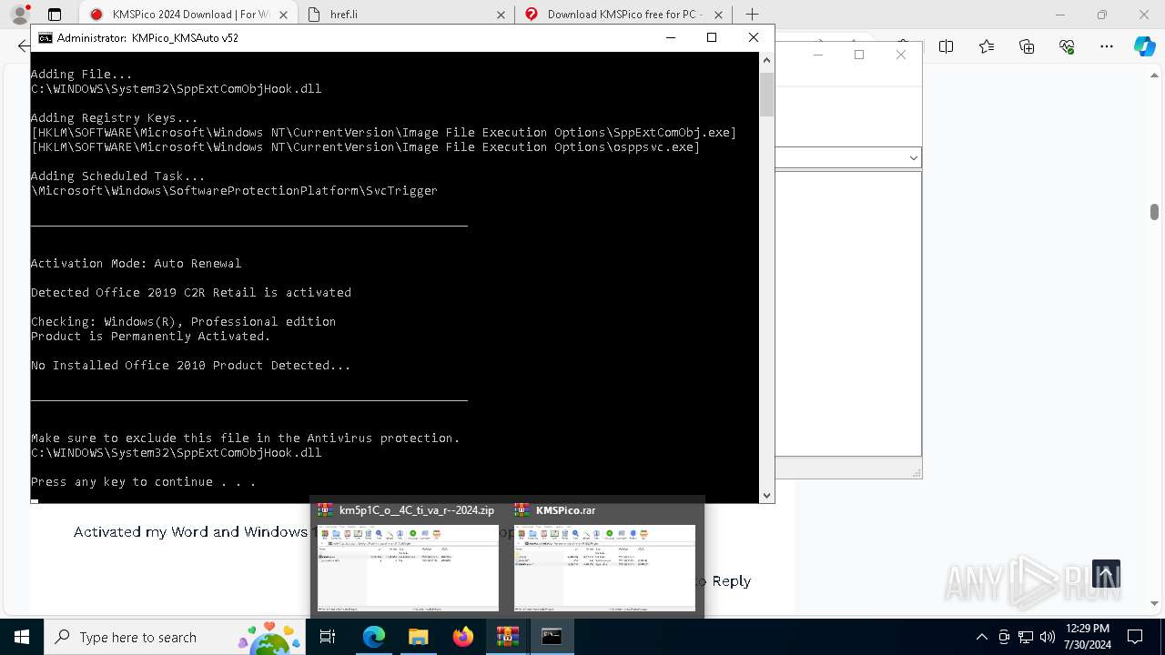This screenshot has height=655, width=1165.
Task: Open the notification center icon
Action: pos(1135,637)
